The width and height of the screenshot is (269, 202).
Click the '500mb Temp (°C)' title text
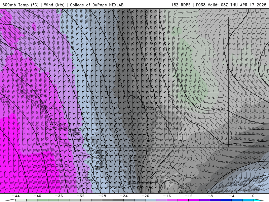pos(21,5)
